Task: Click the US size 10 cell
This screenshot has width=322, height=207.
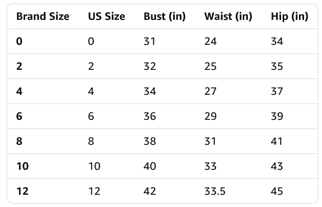Action: coord(94,166)
